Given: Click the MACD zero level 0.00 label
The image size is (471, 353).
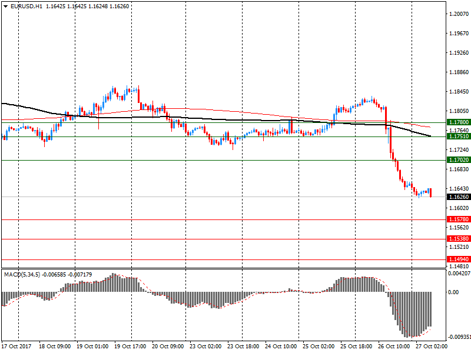Looking at the screenshot, I should 453,292.
